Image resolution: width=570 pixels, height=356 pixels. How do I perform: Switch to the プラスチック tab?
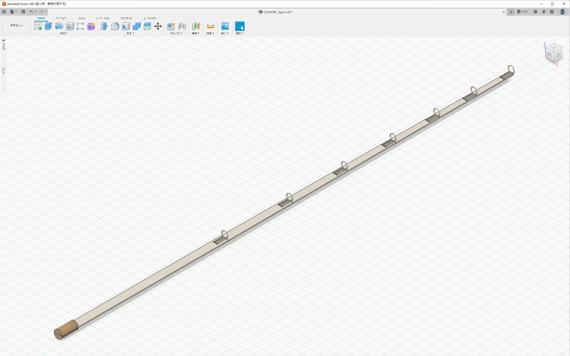point(126,18)
